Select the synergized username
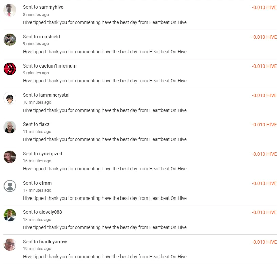The image size is (280, 264). coord(52,154)
